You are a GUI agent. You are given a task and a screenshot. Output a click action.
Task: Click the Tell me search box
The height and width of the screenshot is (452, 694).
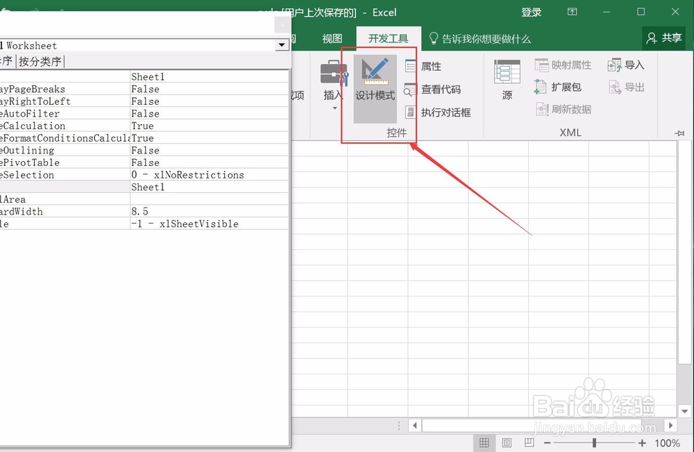[x=480, y=39]
